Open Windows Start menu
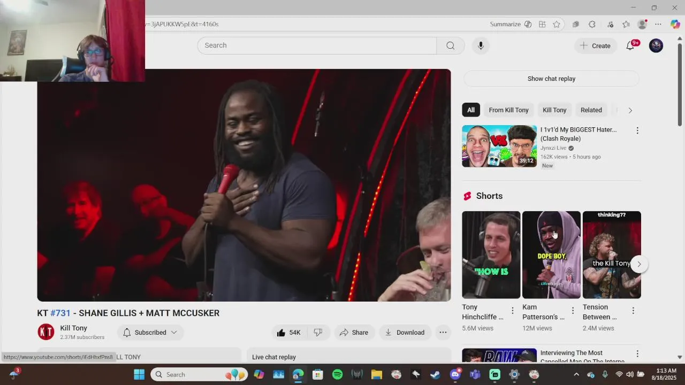685x385 pixels. click(x=139, y=374)
